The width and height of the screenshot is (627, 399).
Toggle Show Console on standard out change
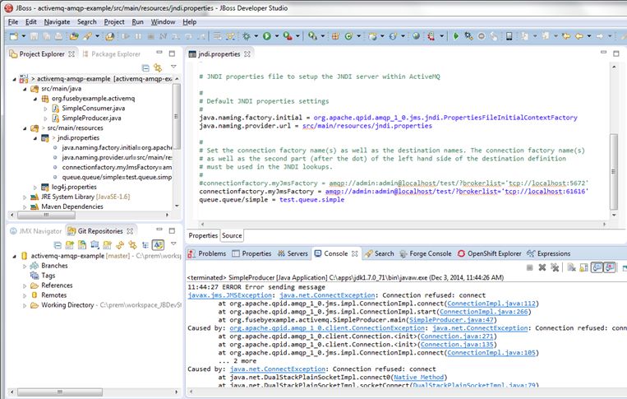(x=597, y=267)
